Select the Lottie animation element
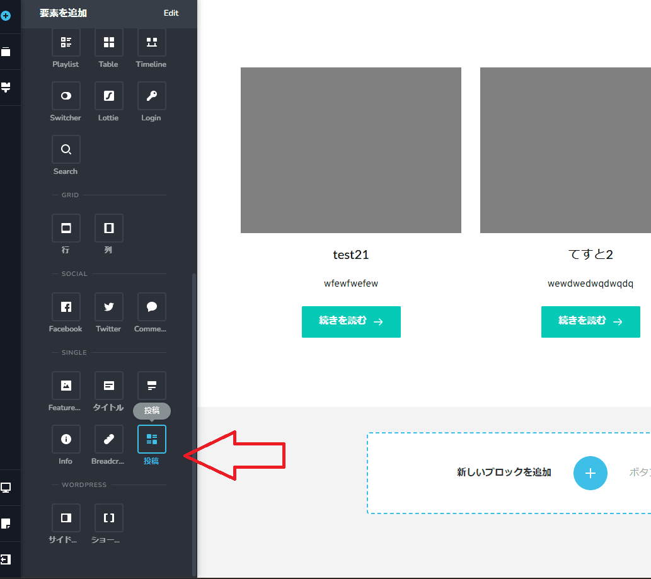The height and width of the screenshot is (579, 651). tap(109, 96)
